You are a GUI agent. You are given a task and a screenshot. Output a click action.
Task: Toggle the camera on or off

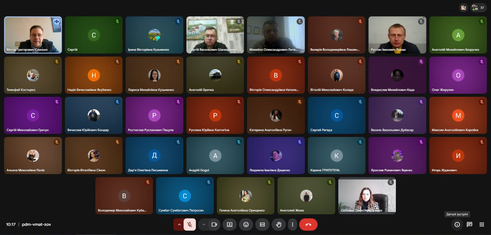point(214,225)
